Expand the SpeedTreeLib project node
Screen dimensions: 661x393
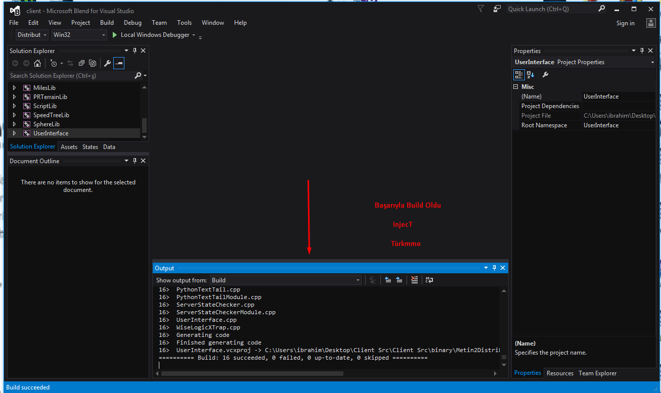point(15,115)
